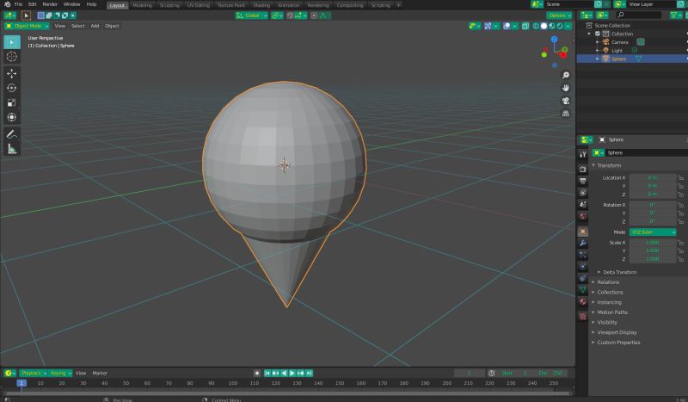Screen dimensions: 688x402
Task: Open the viewport Add menu
Action: coord(95,26)
